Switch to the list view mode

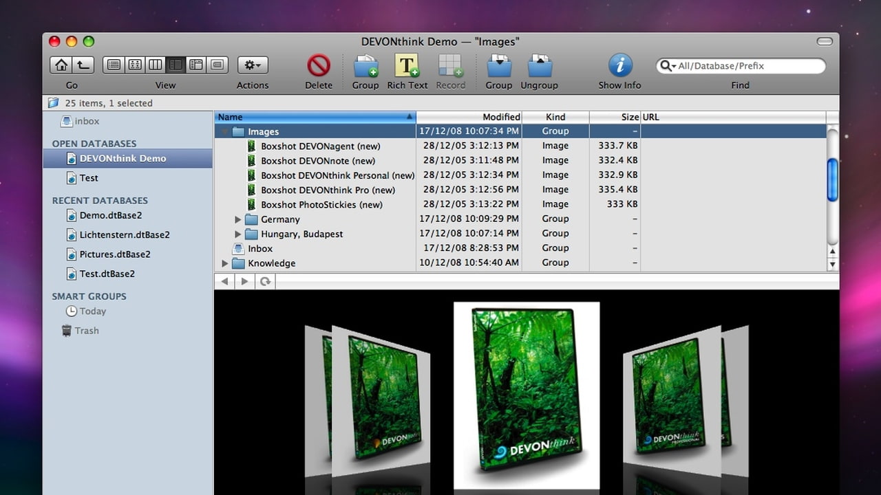tap(114, 65)
